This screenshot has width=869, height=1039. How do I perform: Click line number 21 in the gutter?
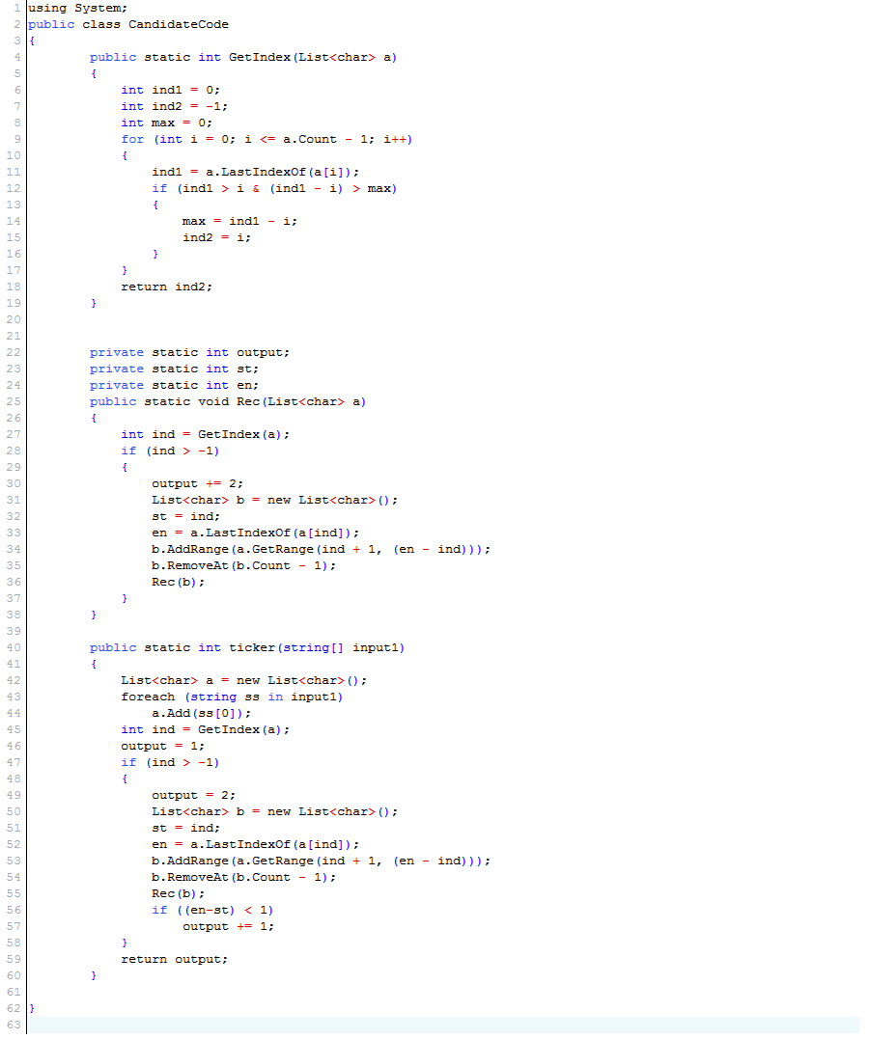click(13, 336)
